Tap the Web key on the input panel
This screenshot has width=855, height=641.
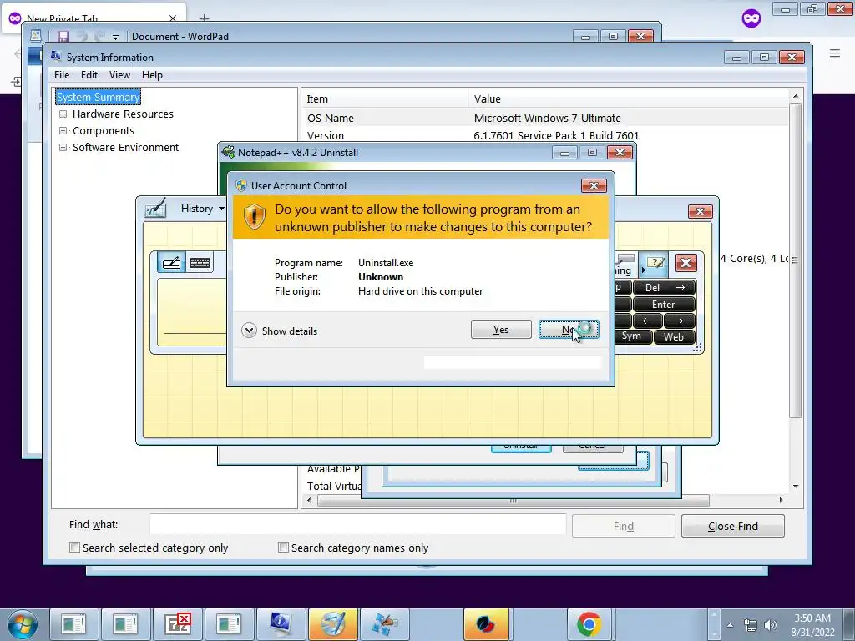pos(674,337)
